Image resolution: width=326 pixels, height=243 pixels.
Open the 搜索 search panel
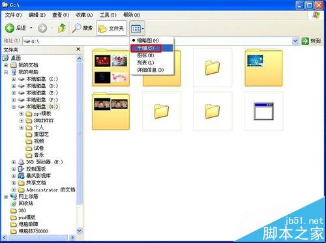click(83, 28)
